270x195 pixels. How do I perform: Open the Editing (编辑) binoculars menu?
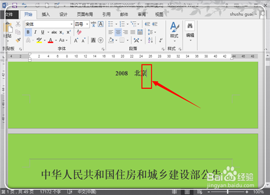coord(190,31)
